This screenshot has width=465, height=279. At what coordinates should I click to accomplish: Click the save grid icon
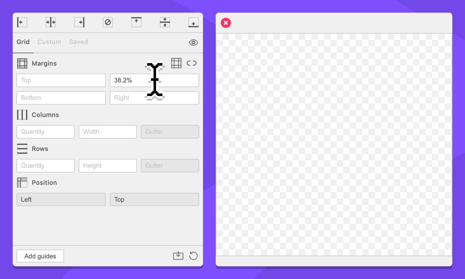[x=178, y=256]
